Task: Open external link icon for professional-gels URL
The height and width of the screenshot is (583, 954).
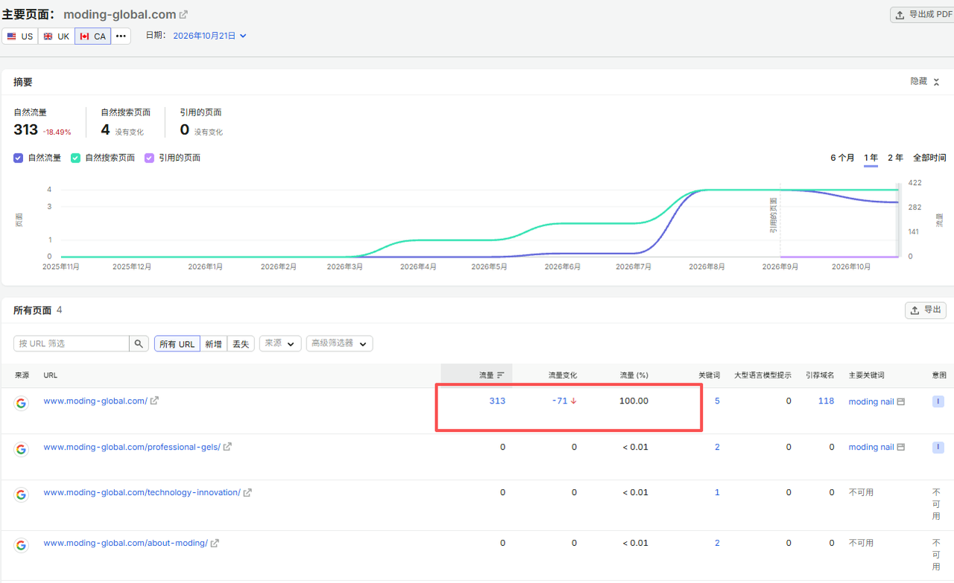Action: tap(227, 447)
